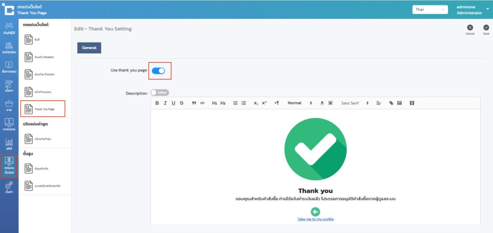Open the Thai language dropdown
The image size is (493, 233).
[430, 9]
